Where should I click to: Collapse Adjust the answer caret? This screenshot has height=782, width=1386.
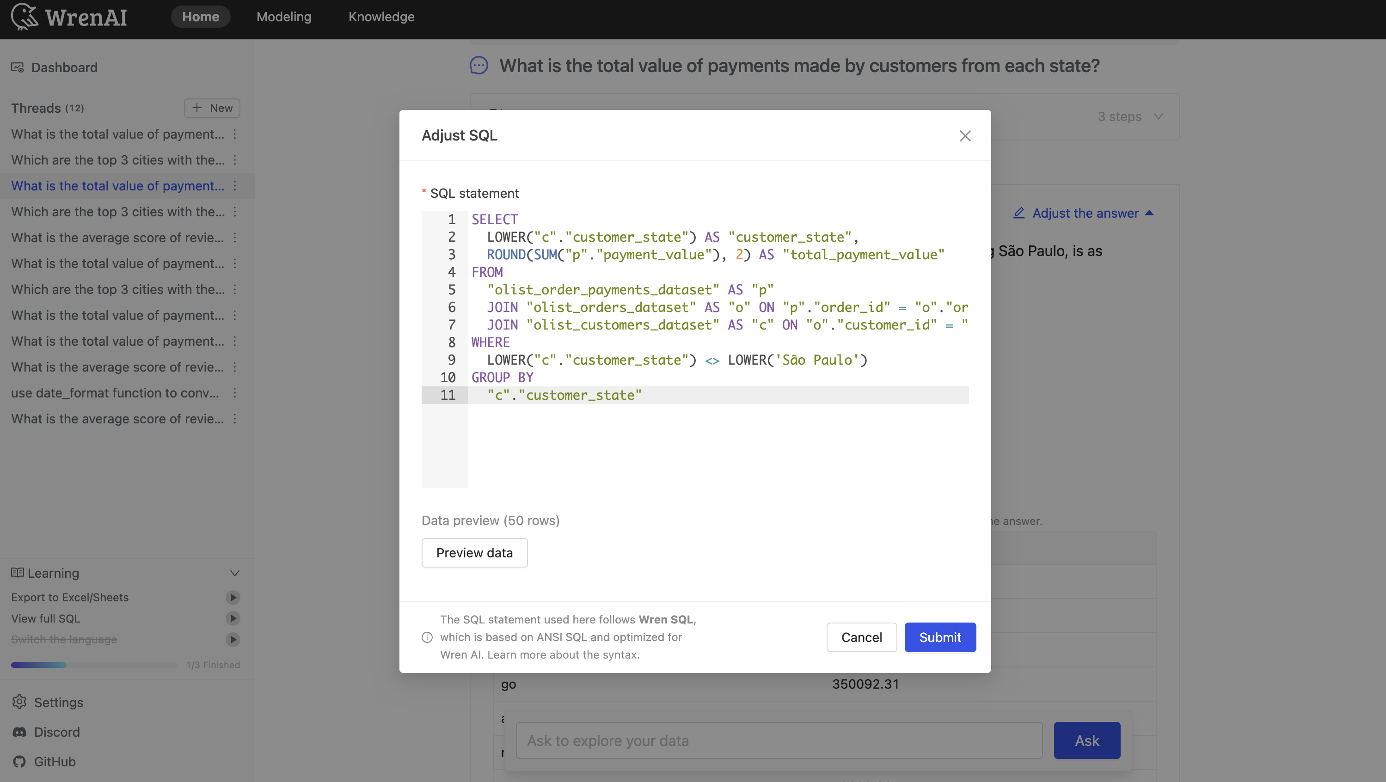click(x=1149, y=213)
